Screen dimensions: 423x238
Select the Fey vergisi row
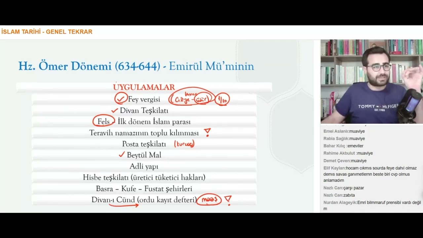click(x=144, y=99)
